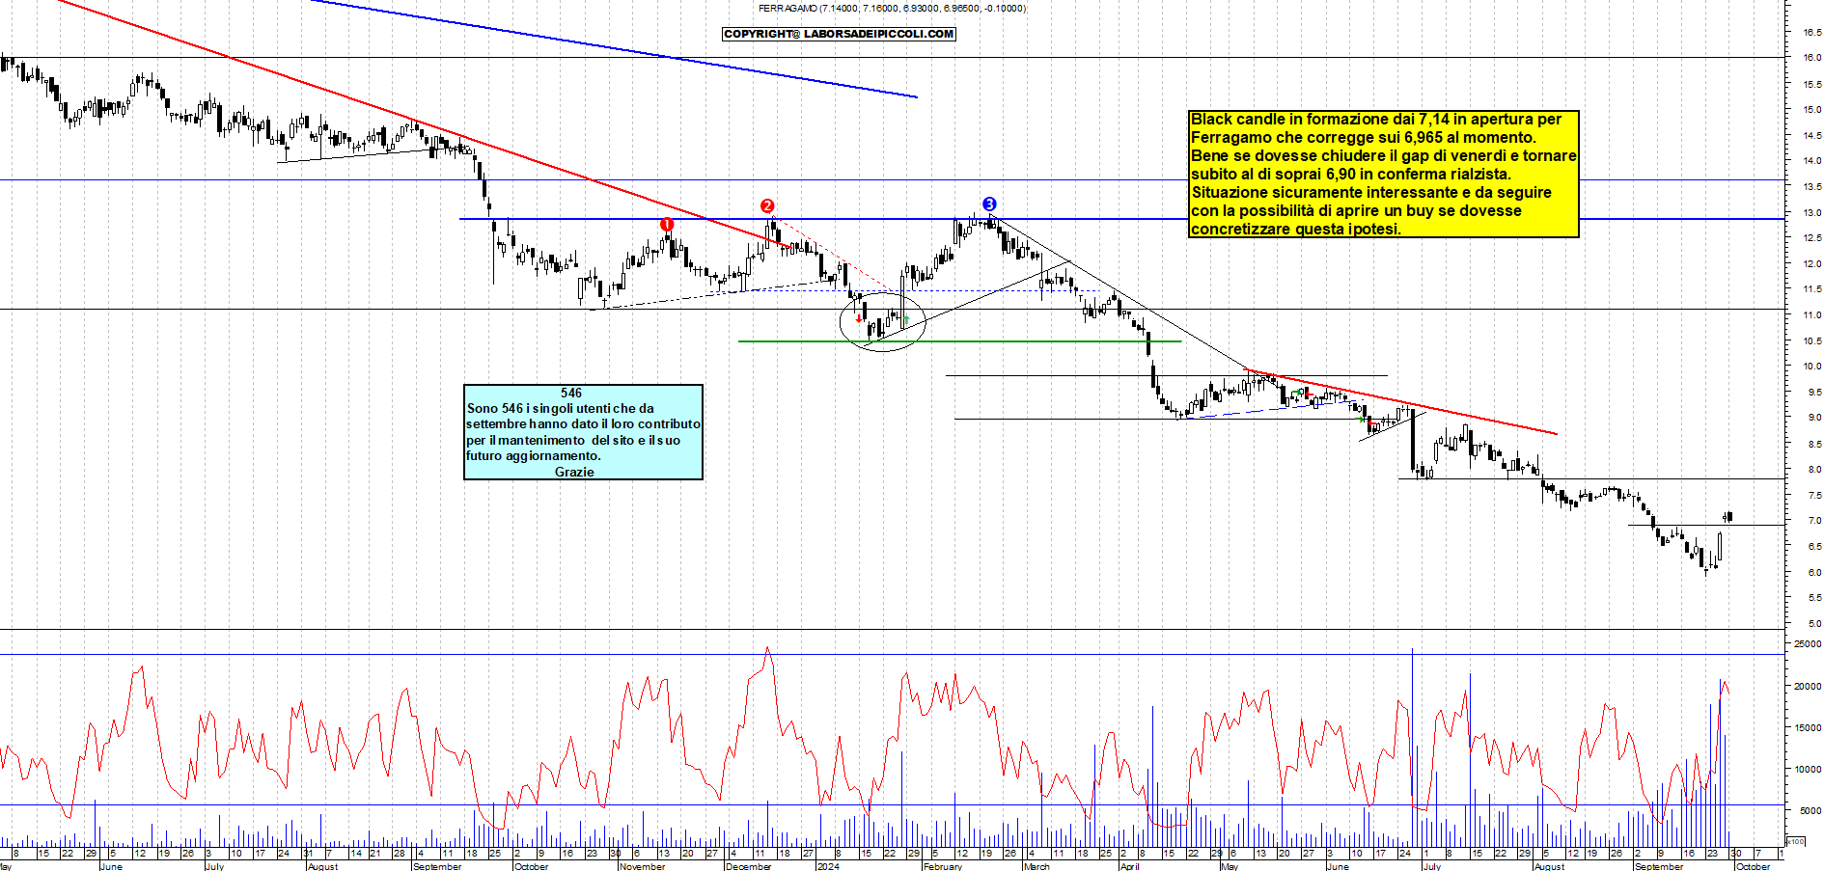Click the 13.0 price axis label
The height and width of the screenshot is (871, 1824).
(x=1812, y=212)
